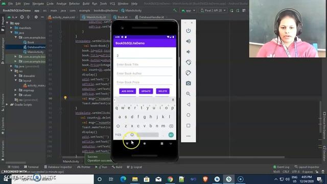The image size is (327, 184).
Task: Take emulator screenshot with camera icon
Action: (188, 83)
